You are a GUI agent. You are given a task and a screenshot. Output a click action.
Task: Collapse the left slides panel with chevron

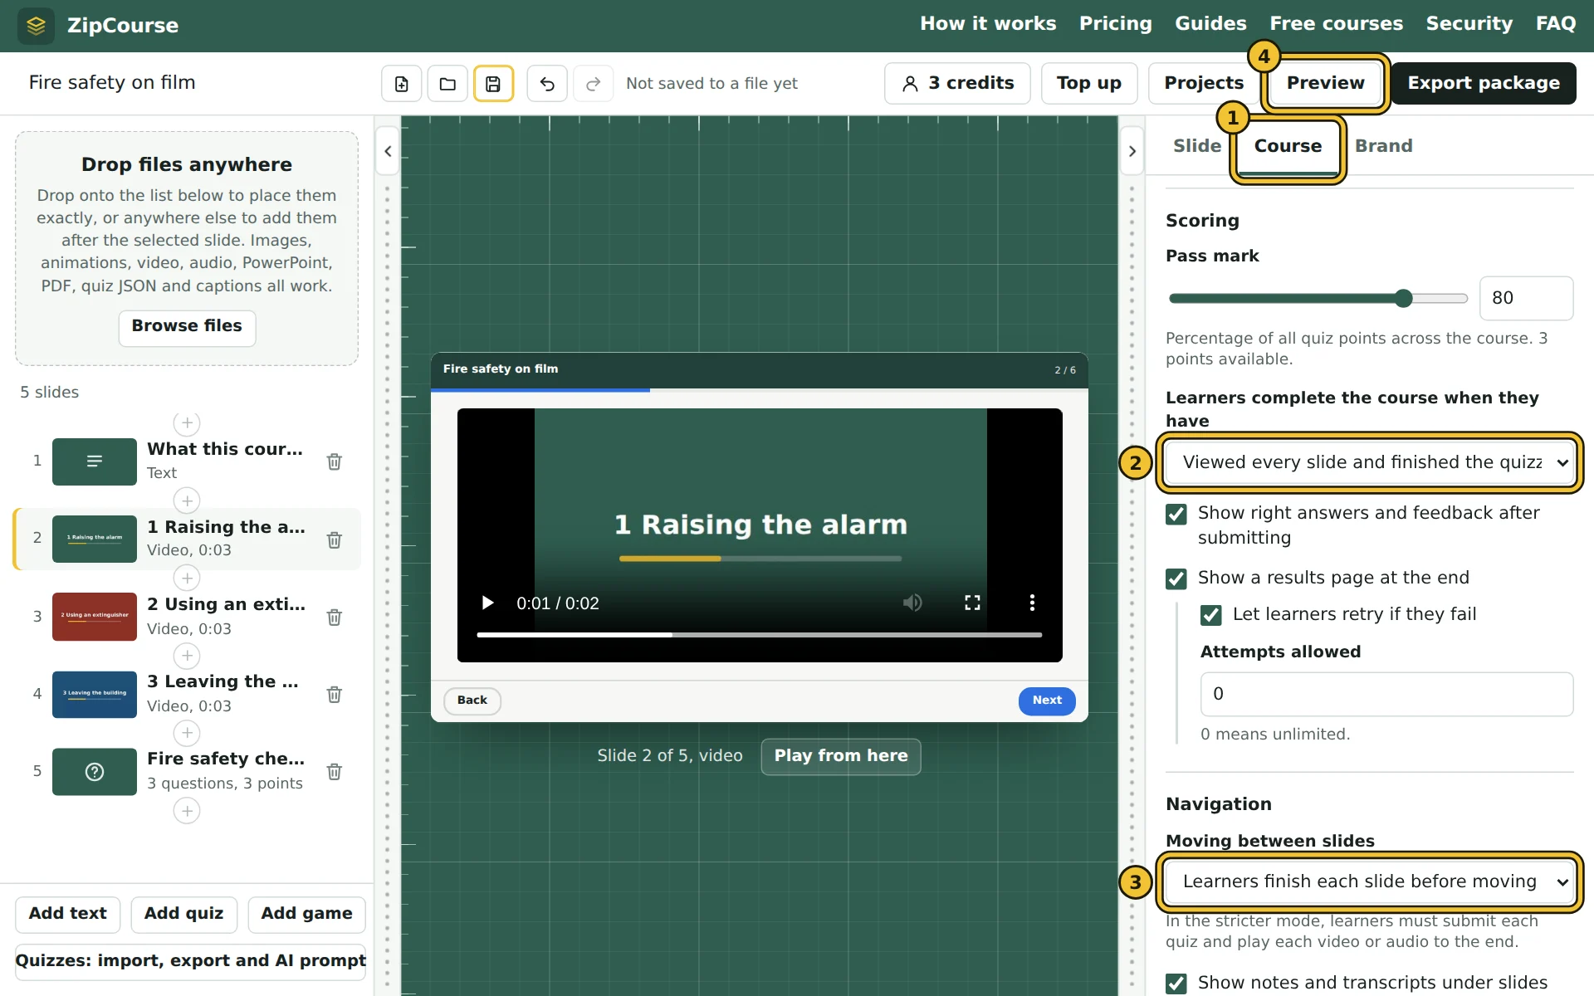pos(388,151)
